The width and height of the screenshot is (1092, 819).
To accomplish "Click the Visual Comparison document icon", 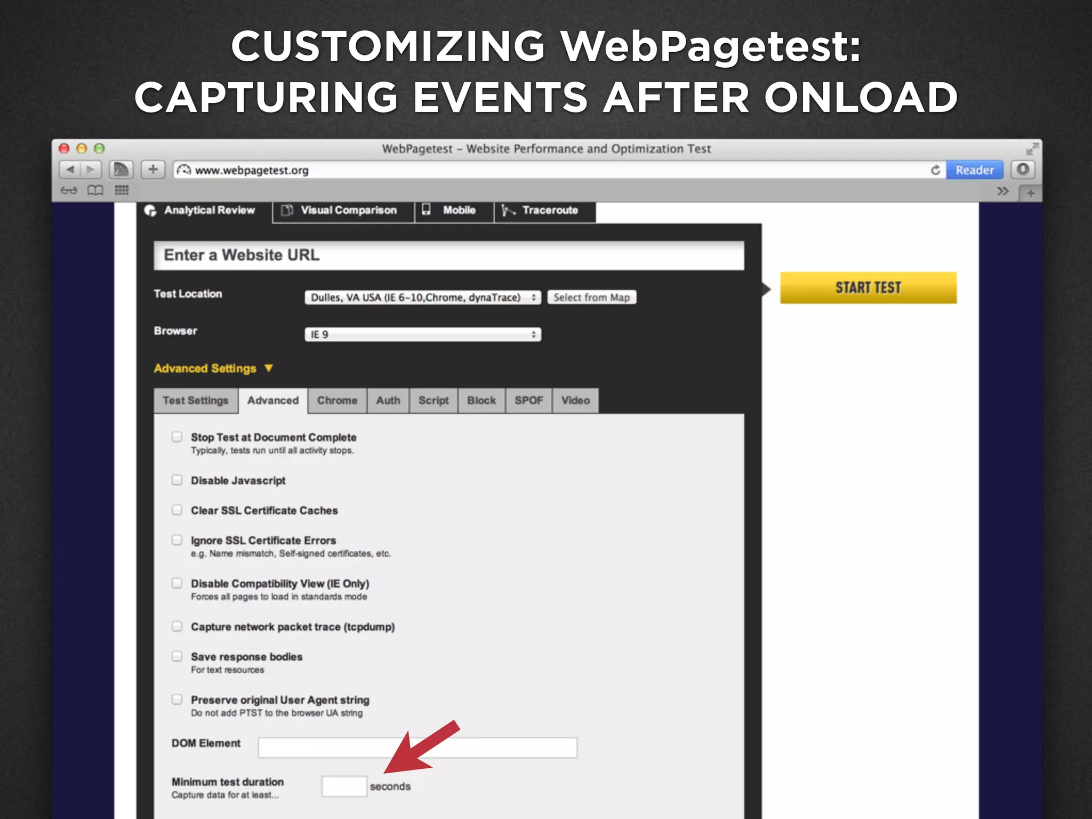I will coord(287,210).
